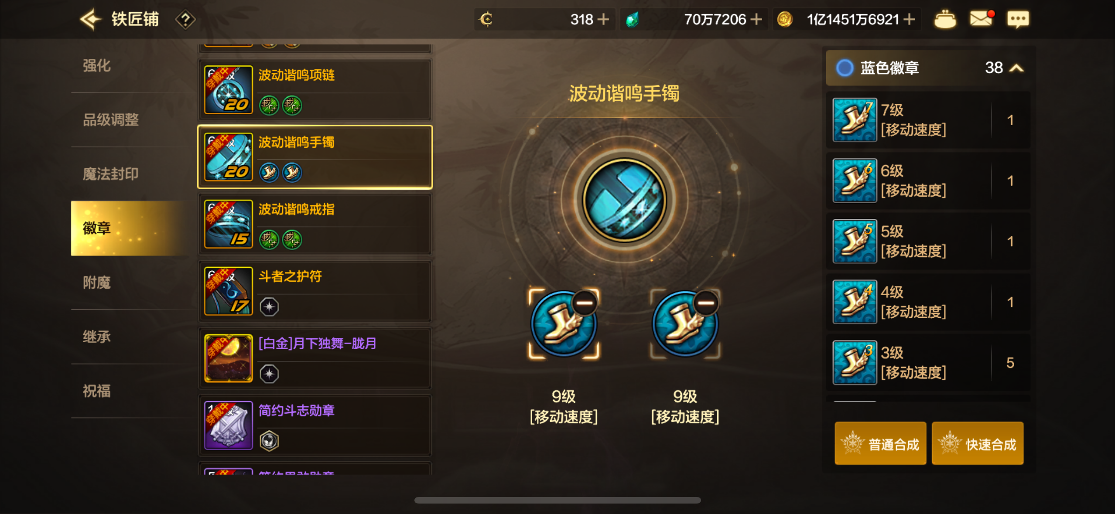
Task: Select the 7级 移动速度 badge icon
Action: [x=854, y=120]
